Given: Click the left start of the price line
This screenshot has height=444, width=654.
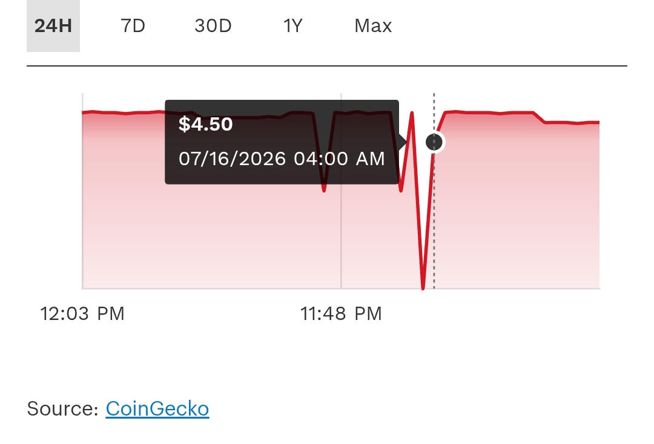Looking at the screenshot, I should pyautogui.click(x=84, y=112).
